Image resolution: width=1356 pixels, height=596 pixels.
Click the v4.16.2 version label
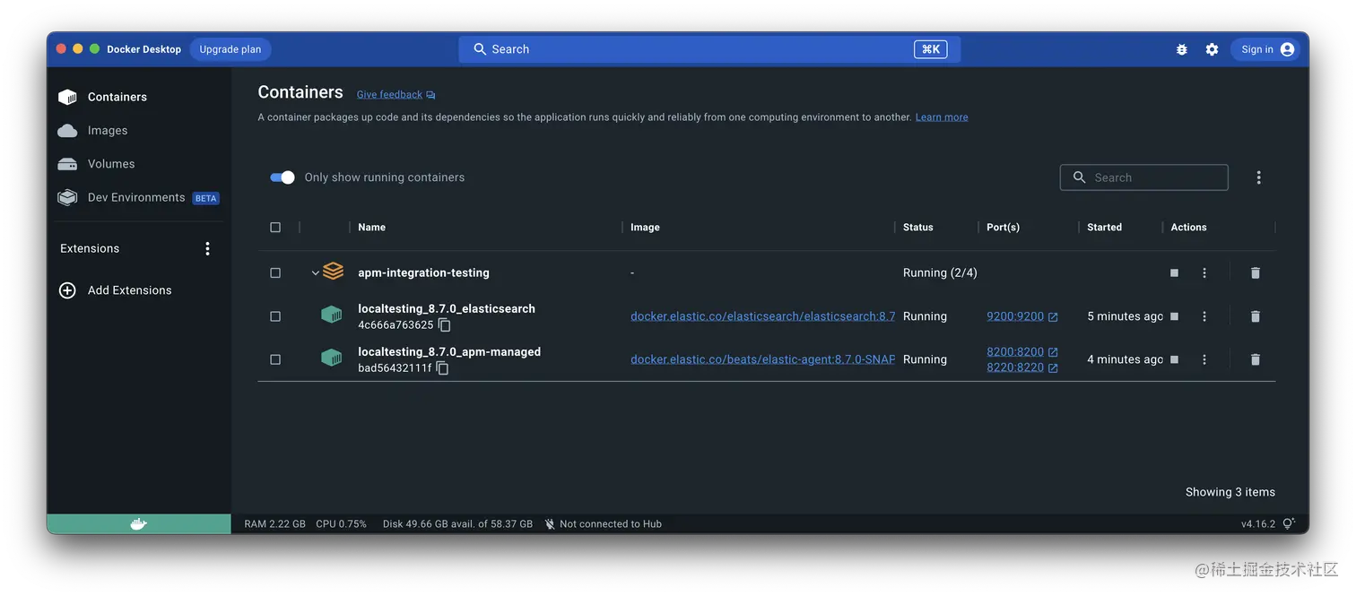click(1257, 524)
